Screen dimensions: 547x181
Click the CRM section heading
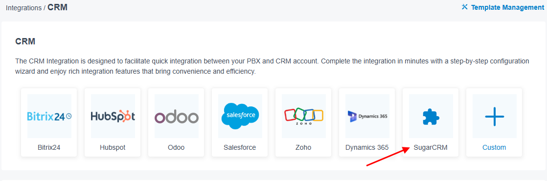[x=25, y=42]
